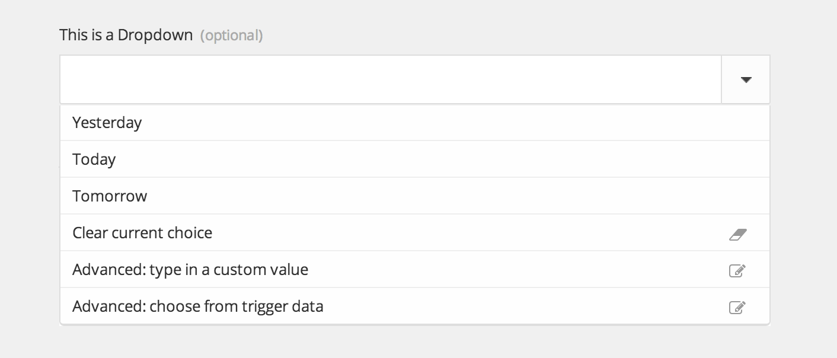Click the This is a Dropdown label
The width and height of the screenshot is (837, 358).
click(x=126, y=35)
